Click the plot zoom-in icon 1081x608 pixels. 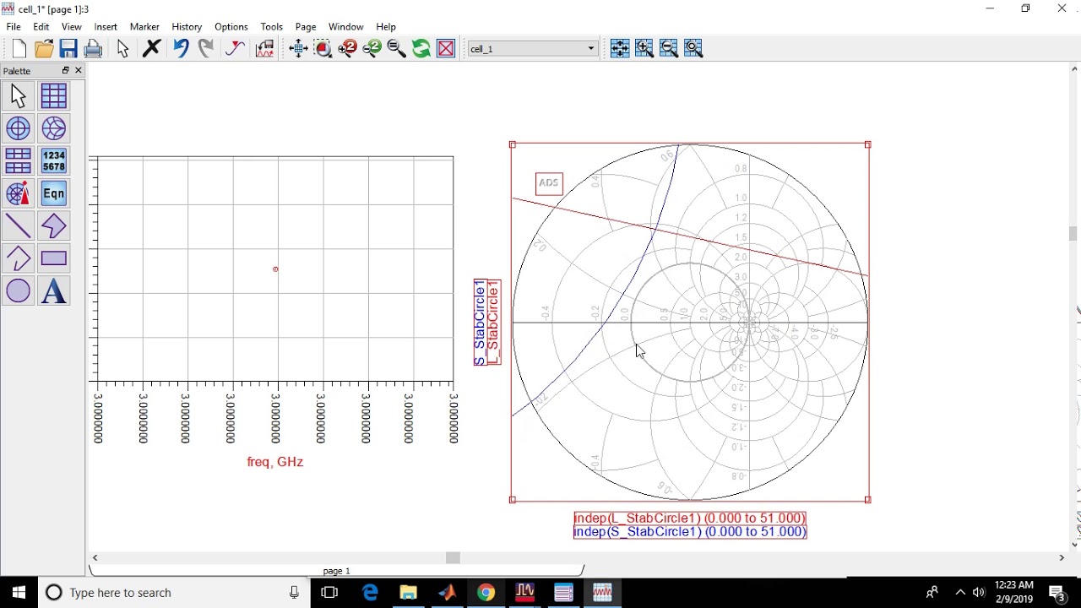pos(644,49)
